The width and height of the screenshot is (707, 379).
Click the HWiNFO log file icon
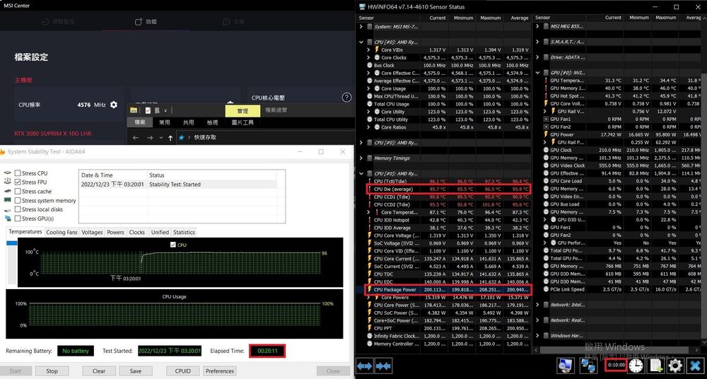pyautogui.click(x=655, y=366)
